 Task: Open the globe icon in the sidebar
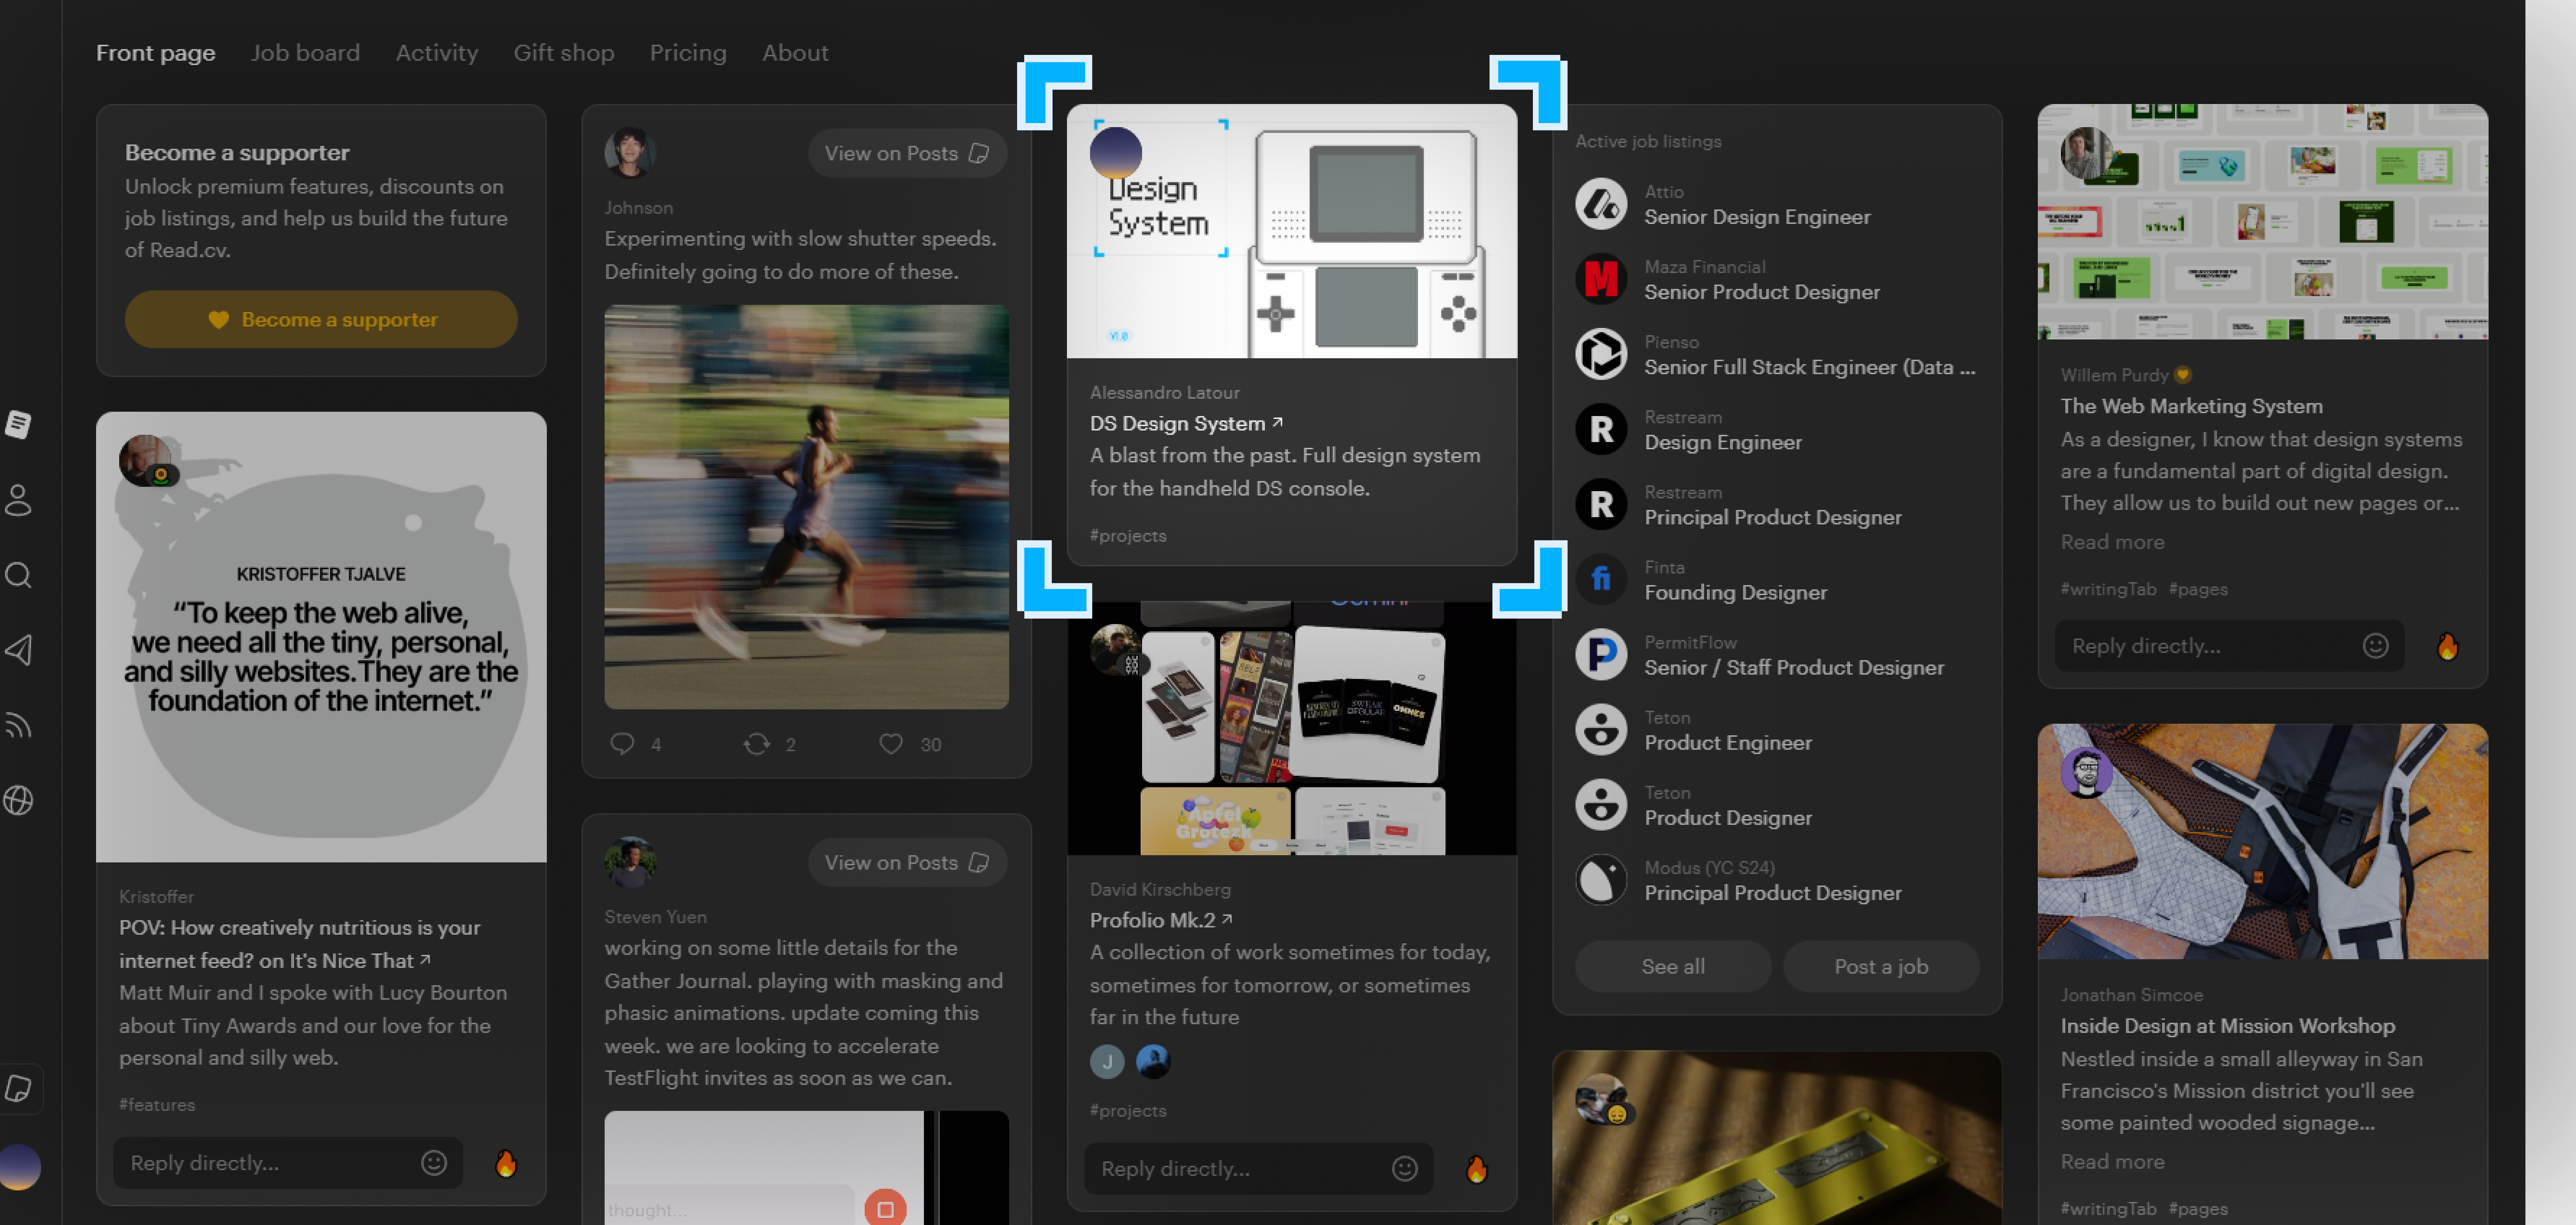tap(18, 800)
